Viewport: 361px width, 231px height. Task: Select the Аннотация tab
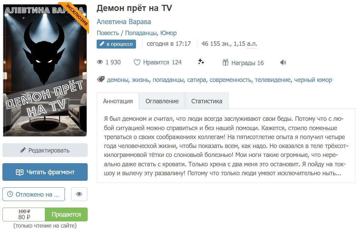pos(118,101)
